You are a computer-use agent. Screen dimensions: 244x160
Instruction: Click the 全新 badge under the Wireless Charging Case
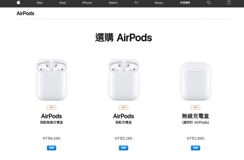pos(195,107)
